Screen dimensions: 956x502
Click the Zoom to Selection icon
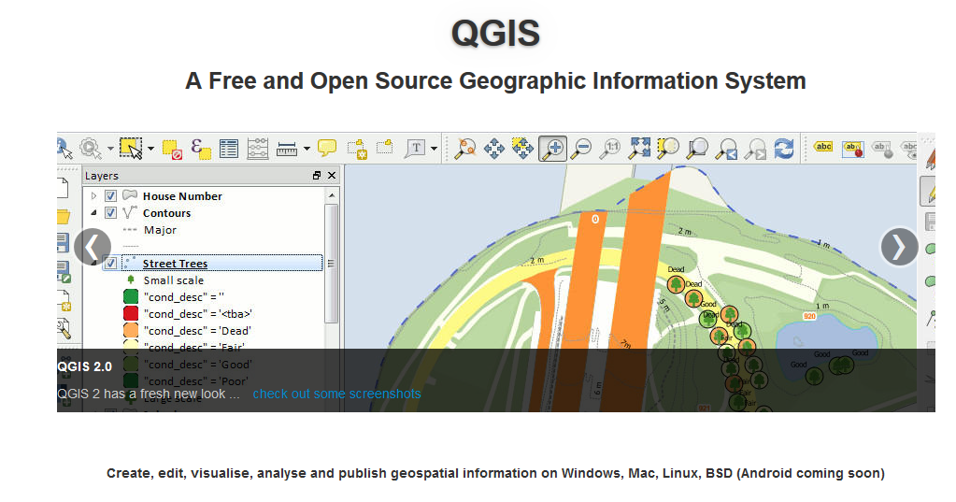click(x=668, y=149)
